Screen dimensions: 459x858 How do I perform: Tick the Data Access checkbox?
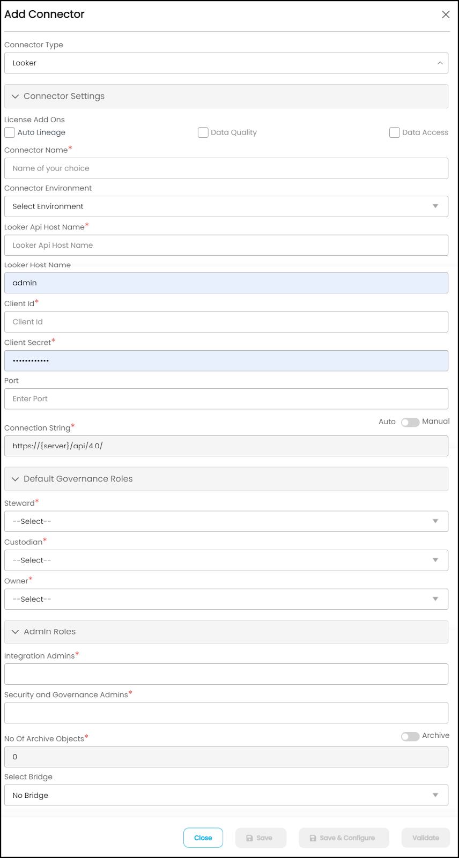(x=394, y=132)
